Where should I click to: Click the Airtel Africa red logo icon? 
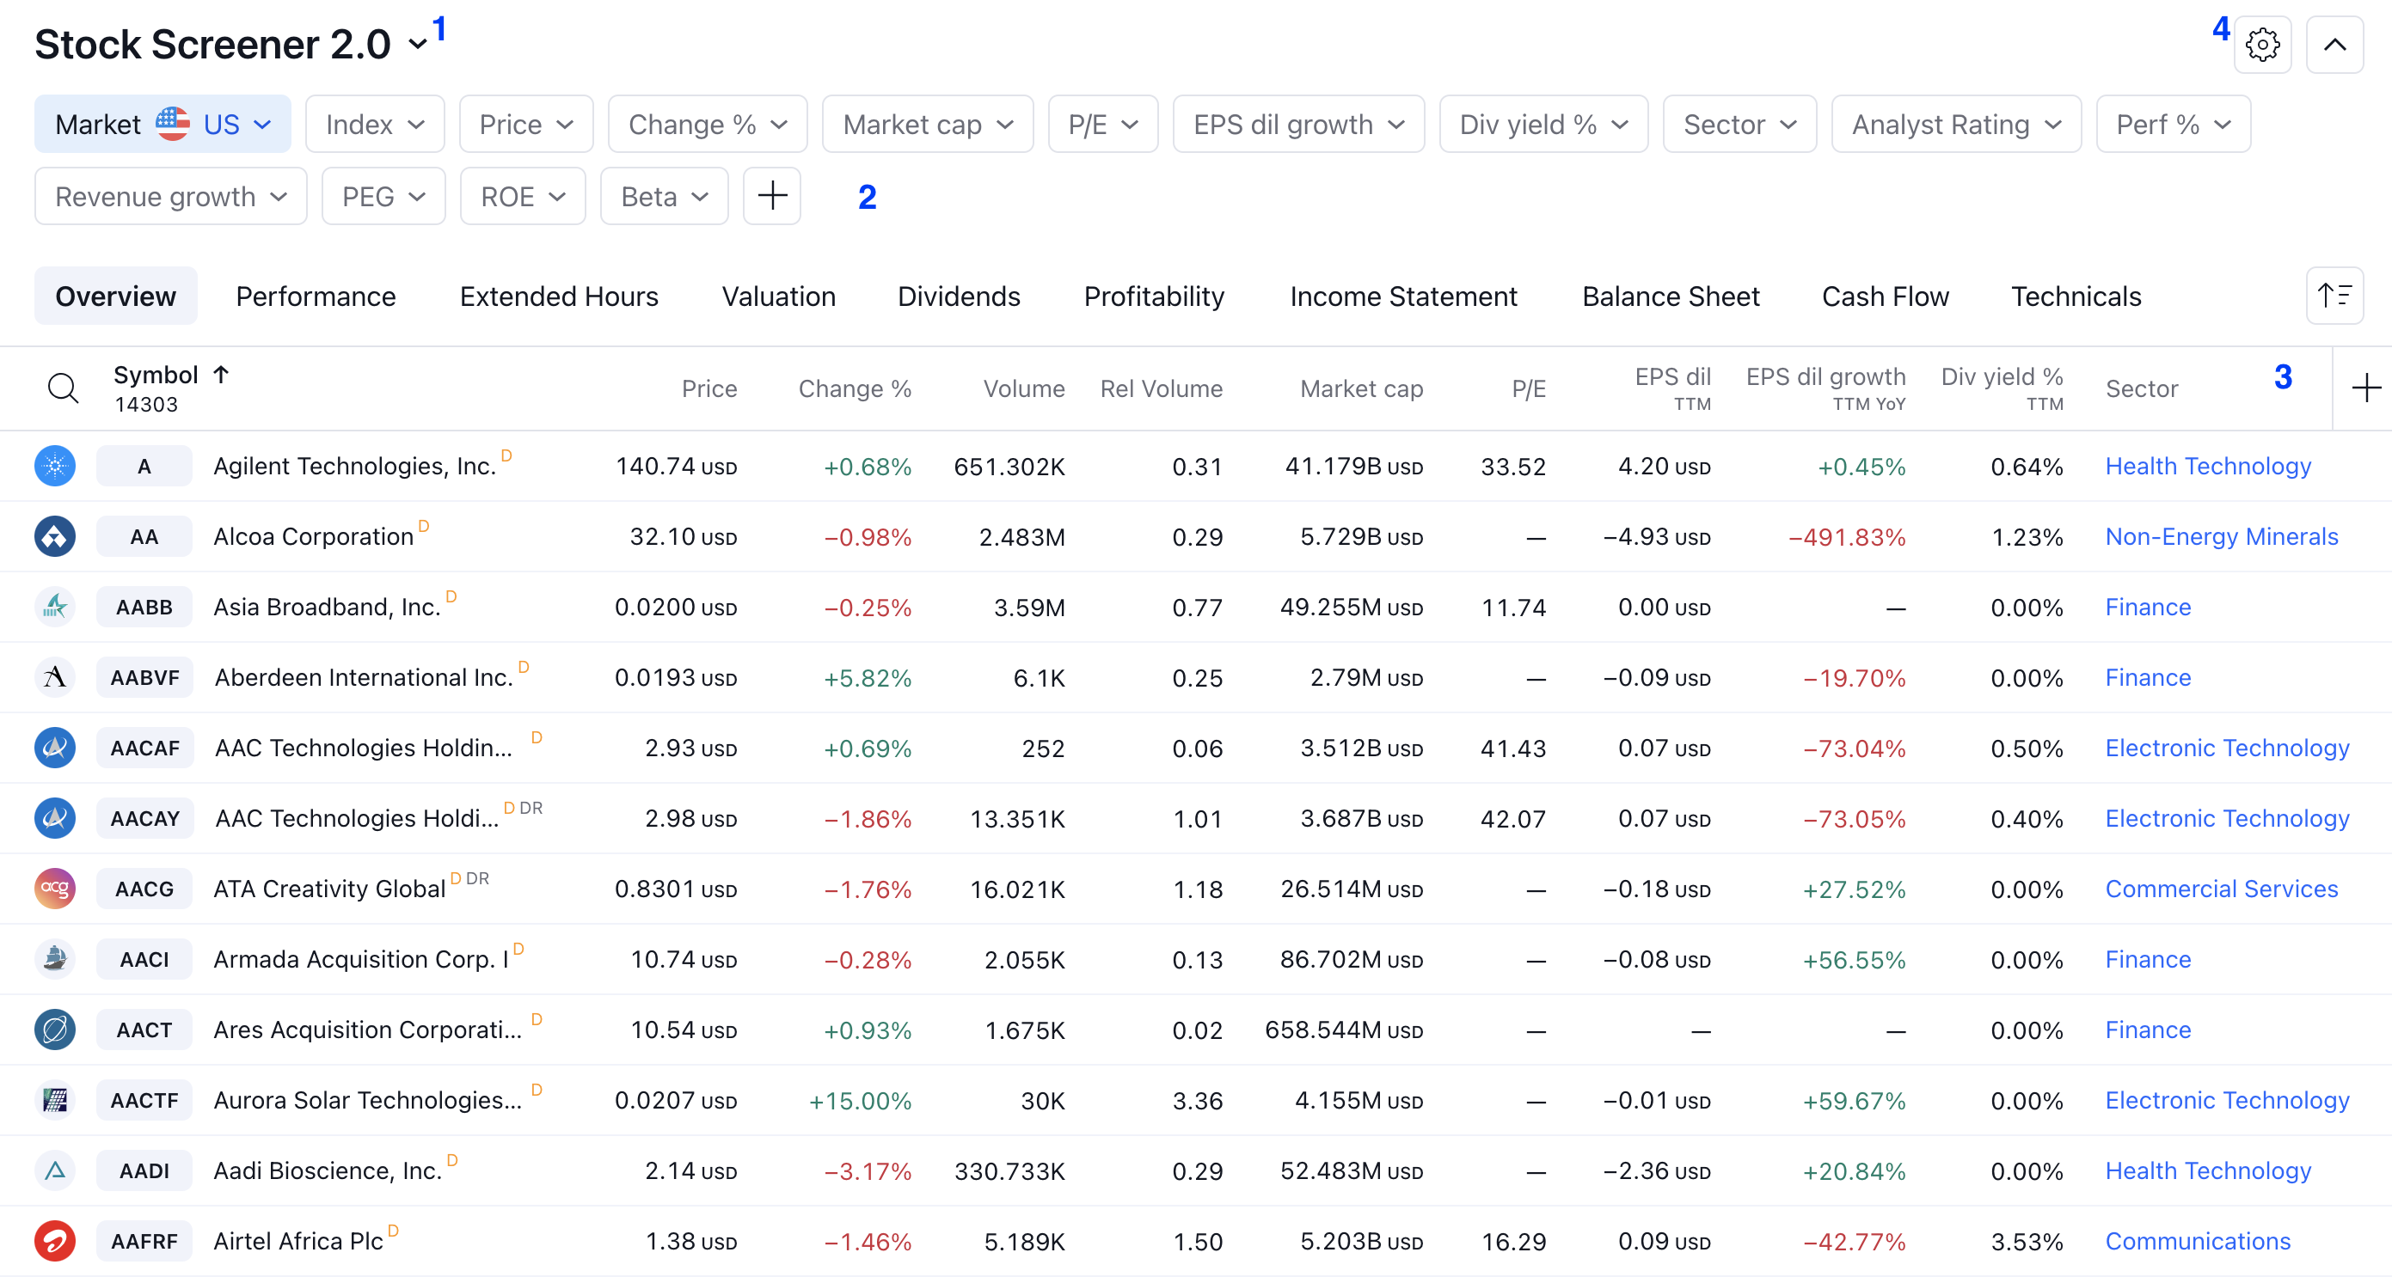tap(55, 1241)
